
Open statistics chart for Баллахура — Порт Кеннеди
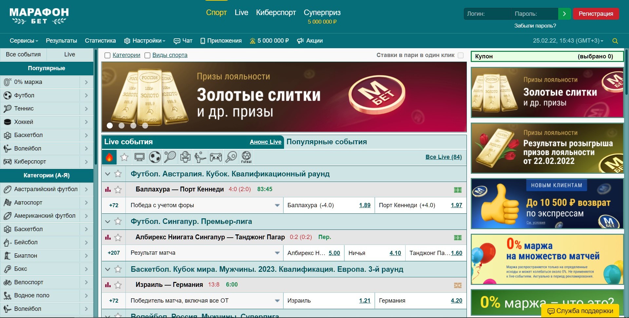pos(108,189)
